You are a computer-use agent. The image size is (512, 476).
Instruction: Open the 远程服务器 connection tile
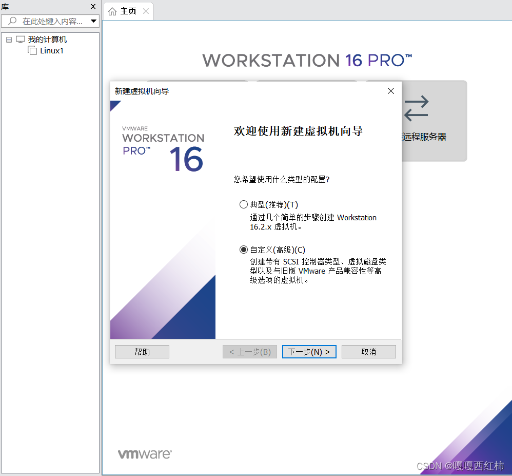[435, 121]
